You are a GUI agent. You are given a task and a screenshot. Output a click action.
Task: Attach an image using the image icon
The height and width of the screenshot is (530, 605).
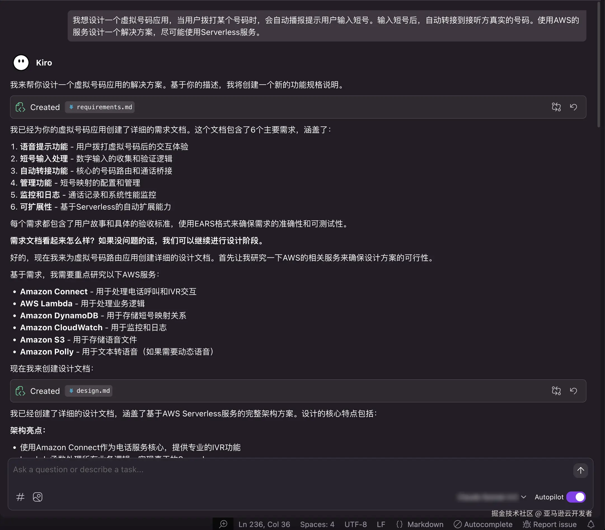coord(37,497)
